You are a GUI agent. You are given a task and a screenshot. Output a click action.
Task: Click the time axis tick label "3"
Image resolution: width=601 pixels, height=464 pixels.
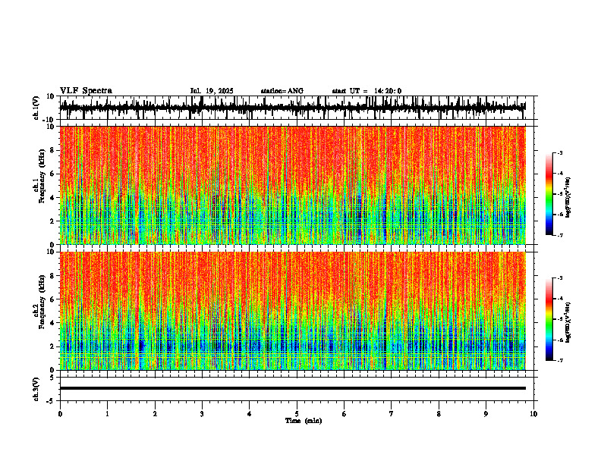[x=202, y=414]
